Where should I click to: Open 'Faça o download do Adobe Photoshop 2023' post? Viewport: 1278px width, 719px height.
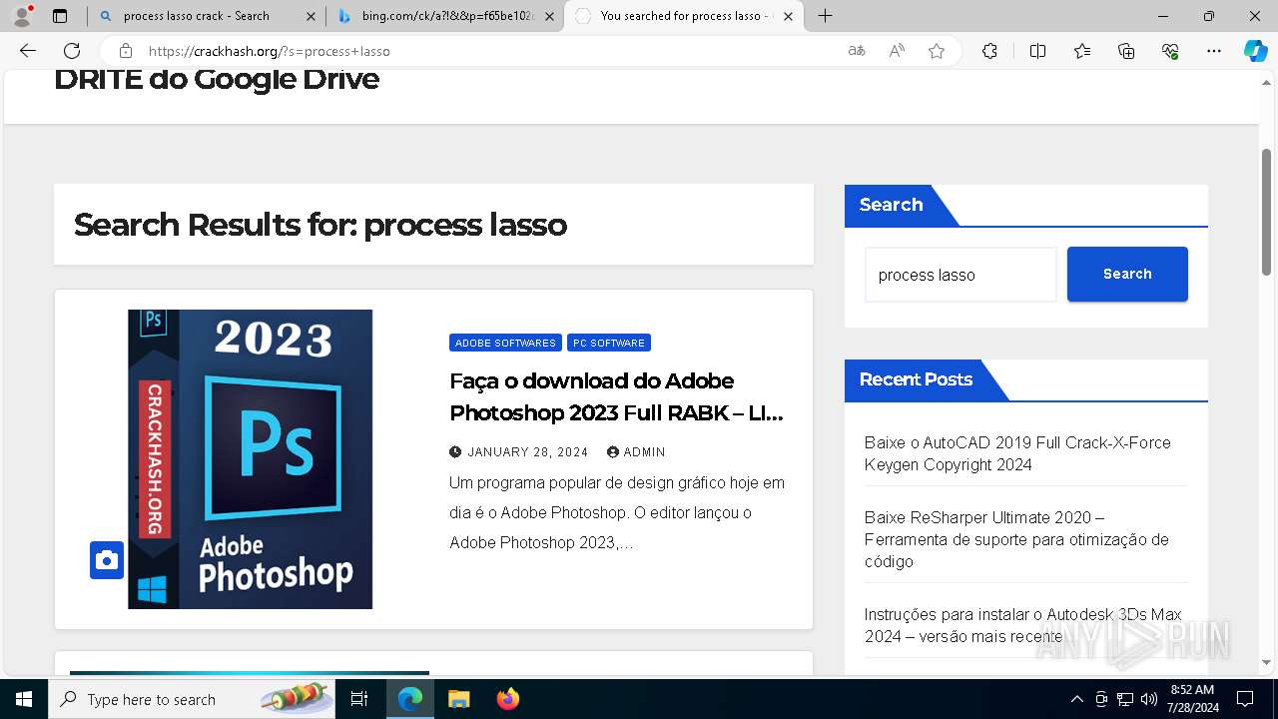pyautogui.click(x=616, y=396)
